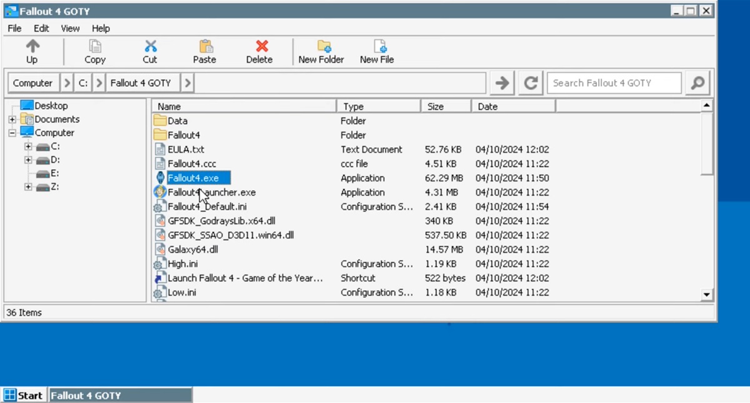
Task: Open the Start menu button
Action: click(x=23, y=395)
